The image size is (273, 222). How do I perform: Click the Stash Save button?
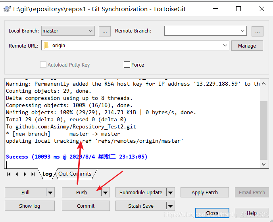point(141,206)
